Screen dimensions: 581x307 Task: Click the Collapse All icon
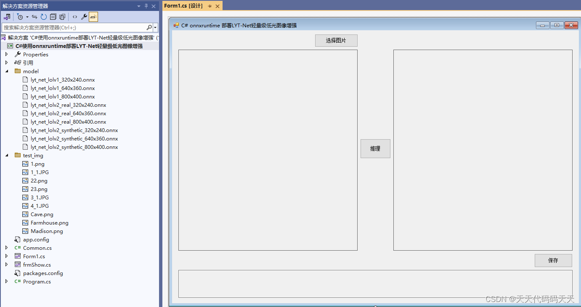[53, 16]
